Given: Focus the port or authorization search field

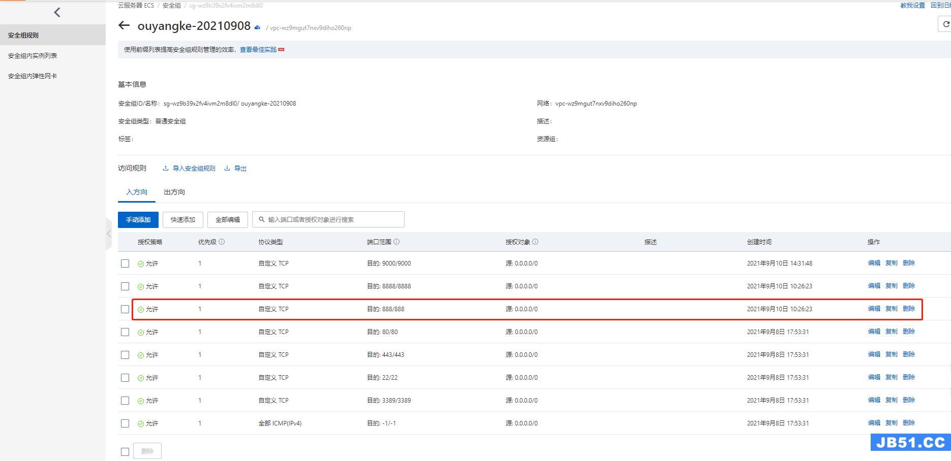Looking at the screenshot, I should [x=328, y=220].
